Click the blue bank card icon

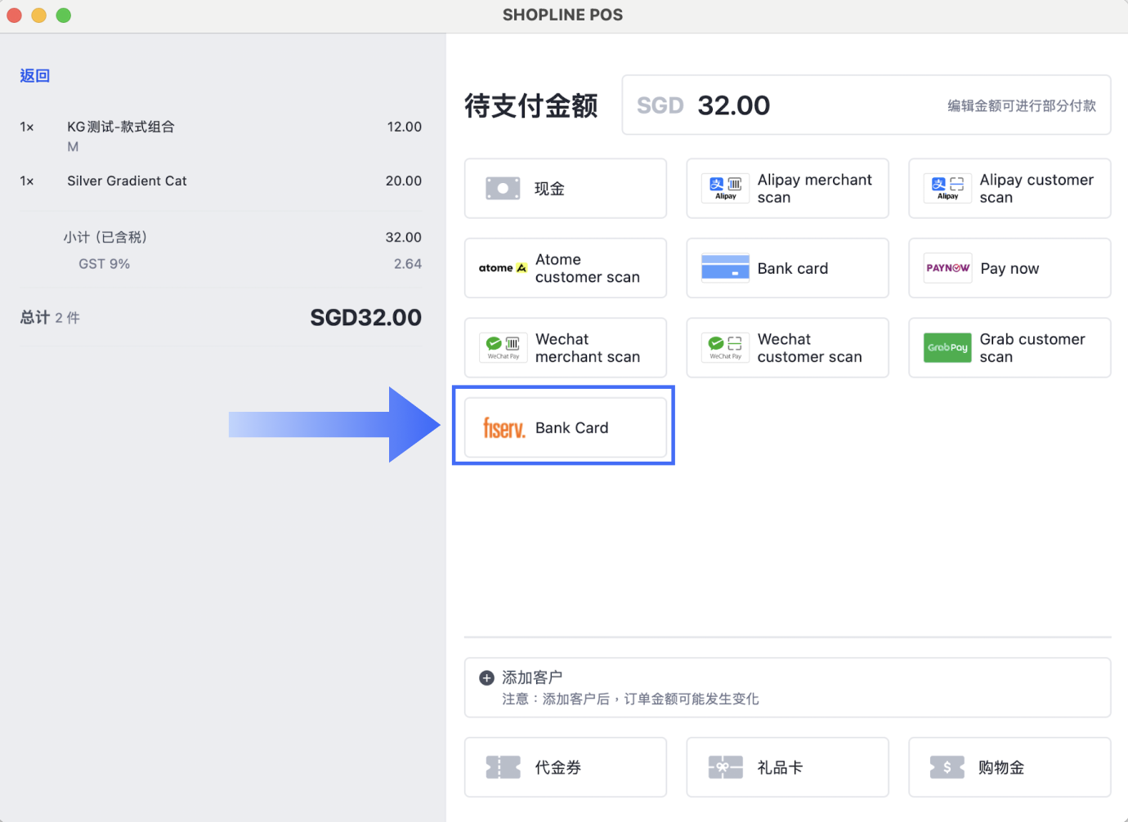coord(726,268)
